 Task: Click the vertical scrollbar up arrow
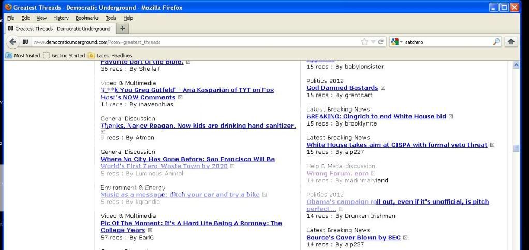pyautogui.click(x=516, y=65)
